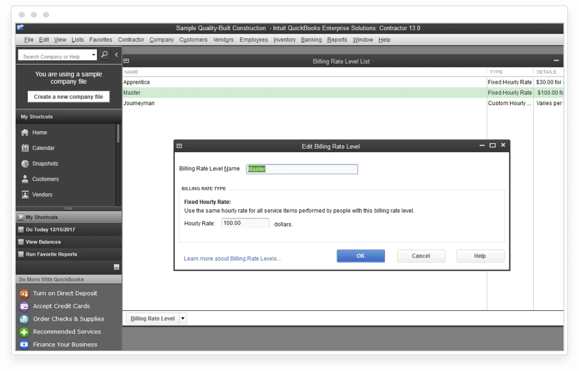Open the Billing Rate Level dropdown arrow
The height and width of the screenshot is (371, 579).
183,318
